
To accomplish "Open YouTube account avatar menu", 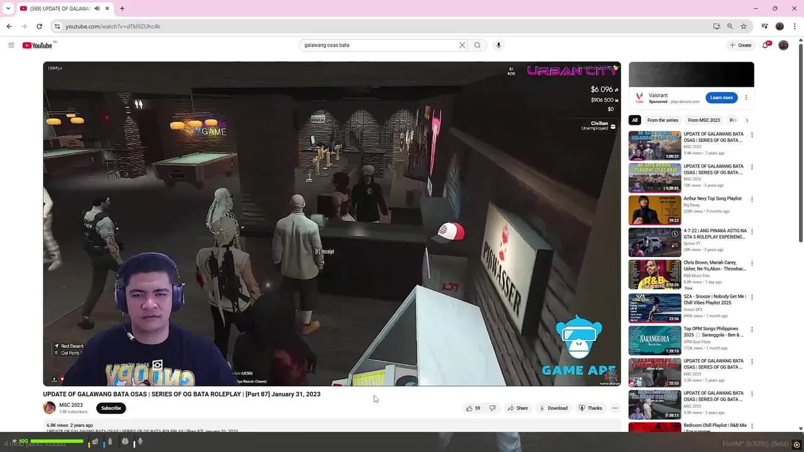I will (x=783, y=45).
